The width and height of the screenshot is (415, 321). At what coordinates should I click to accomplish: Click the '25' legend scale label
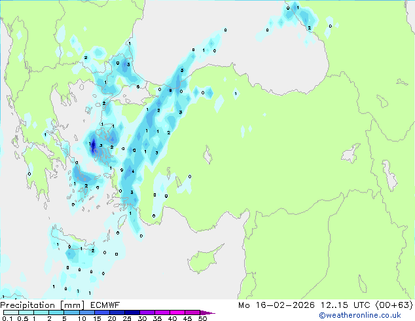point(127,318)
